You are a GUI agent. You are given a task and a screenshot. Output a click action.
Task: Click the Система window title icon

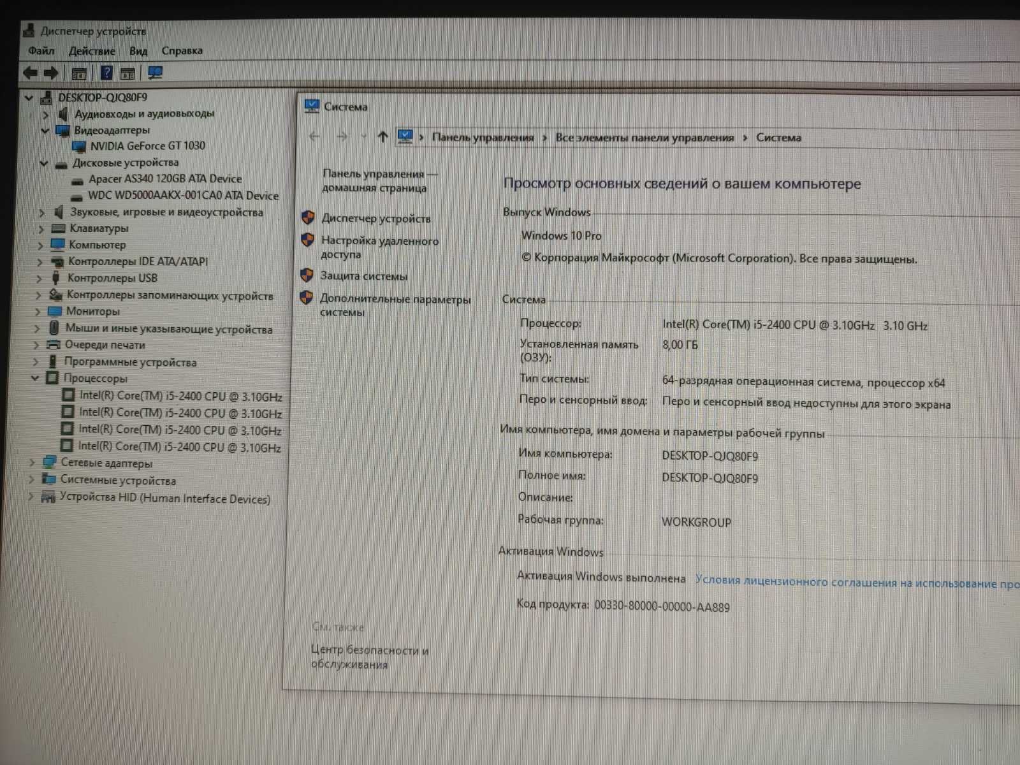tap(312, 106)
